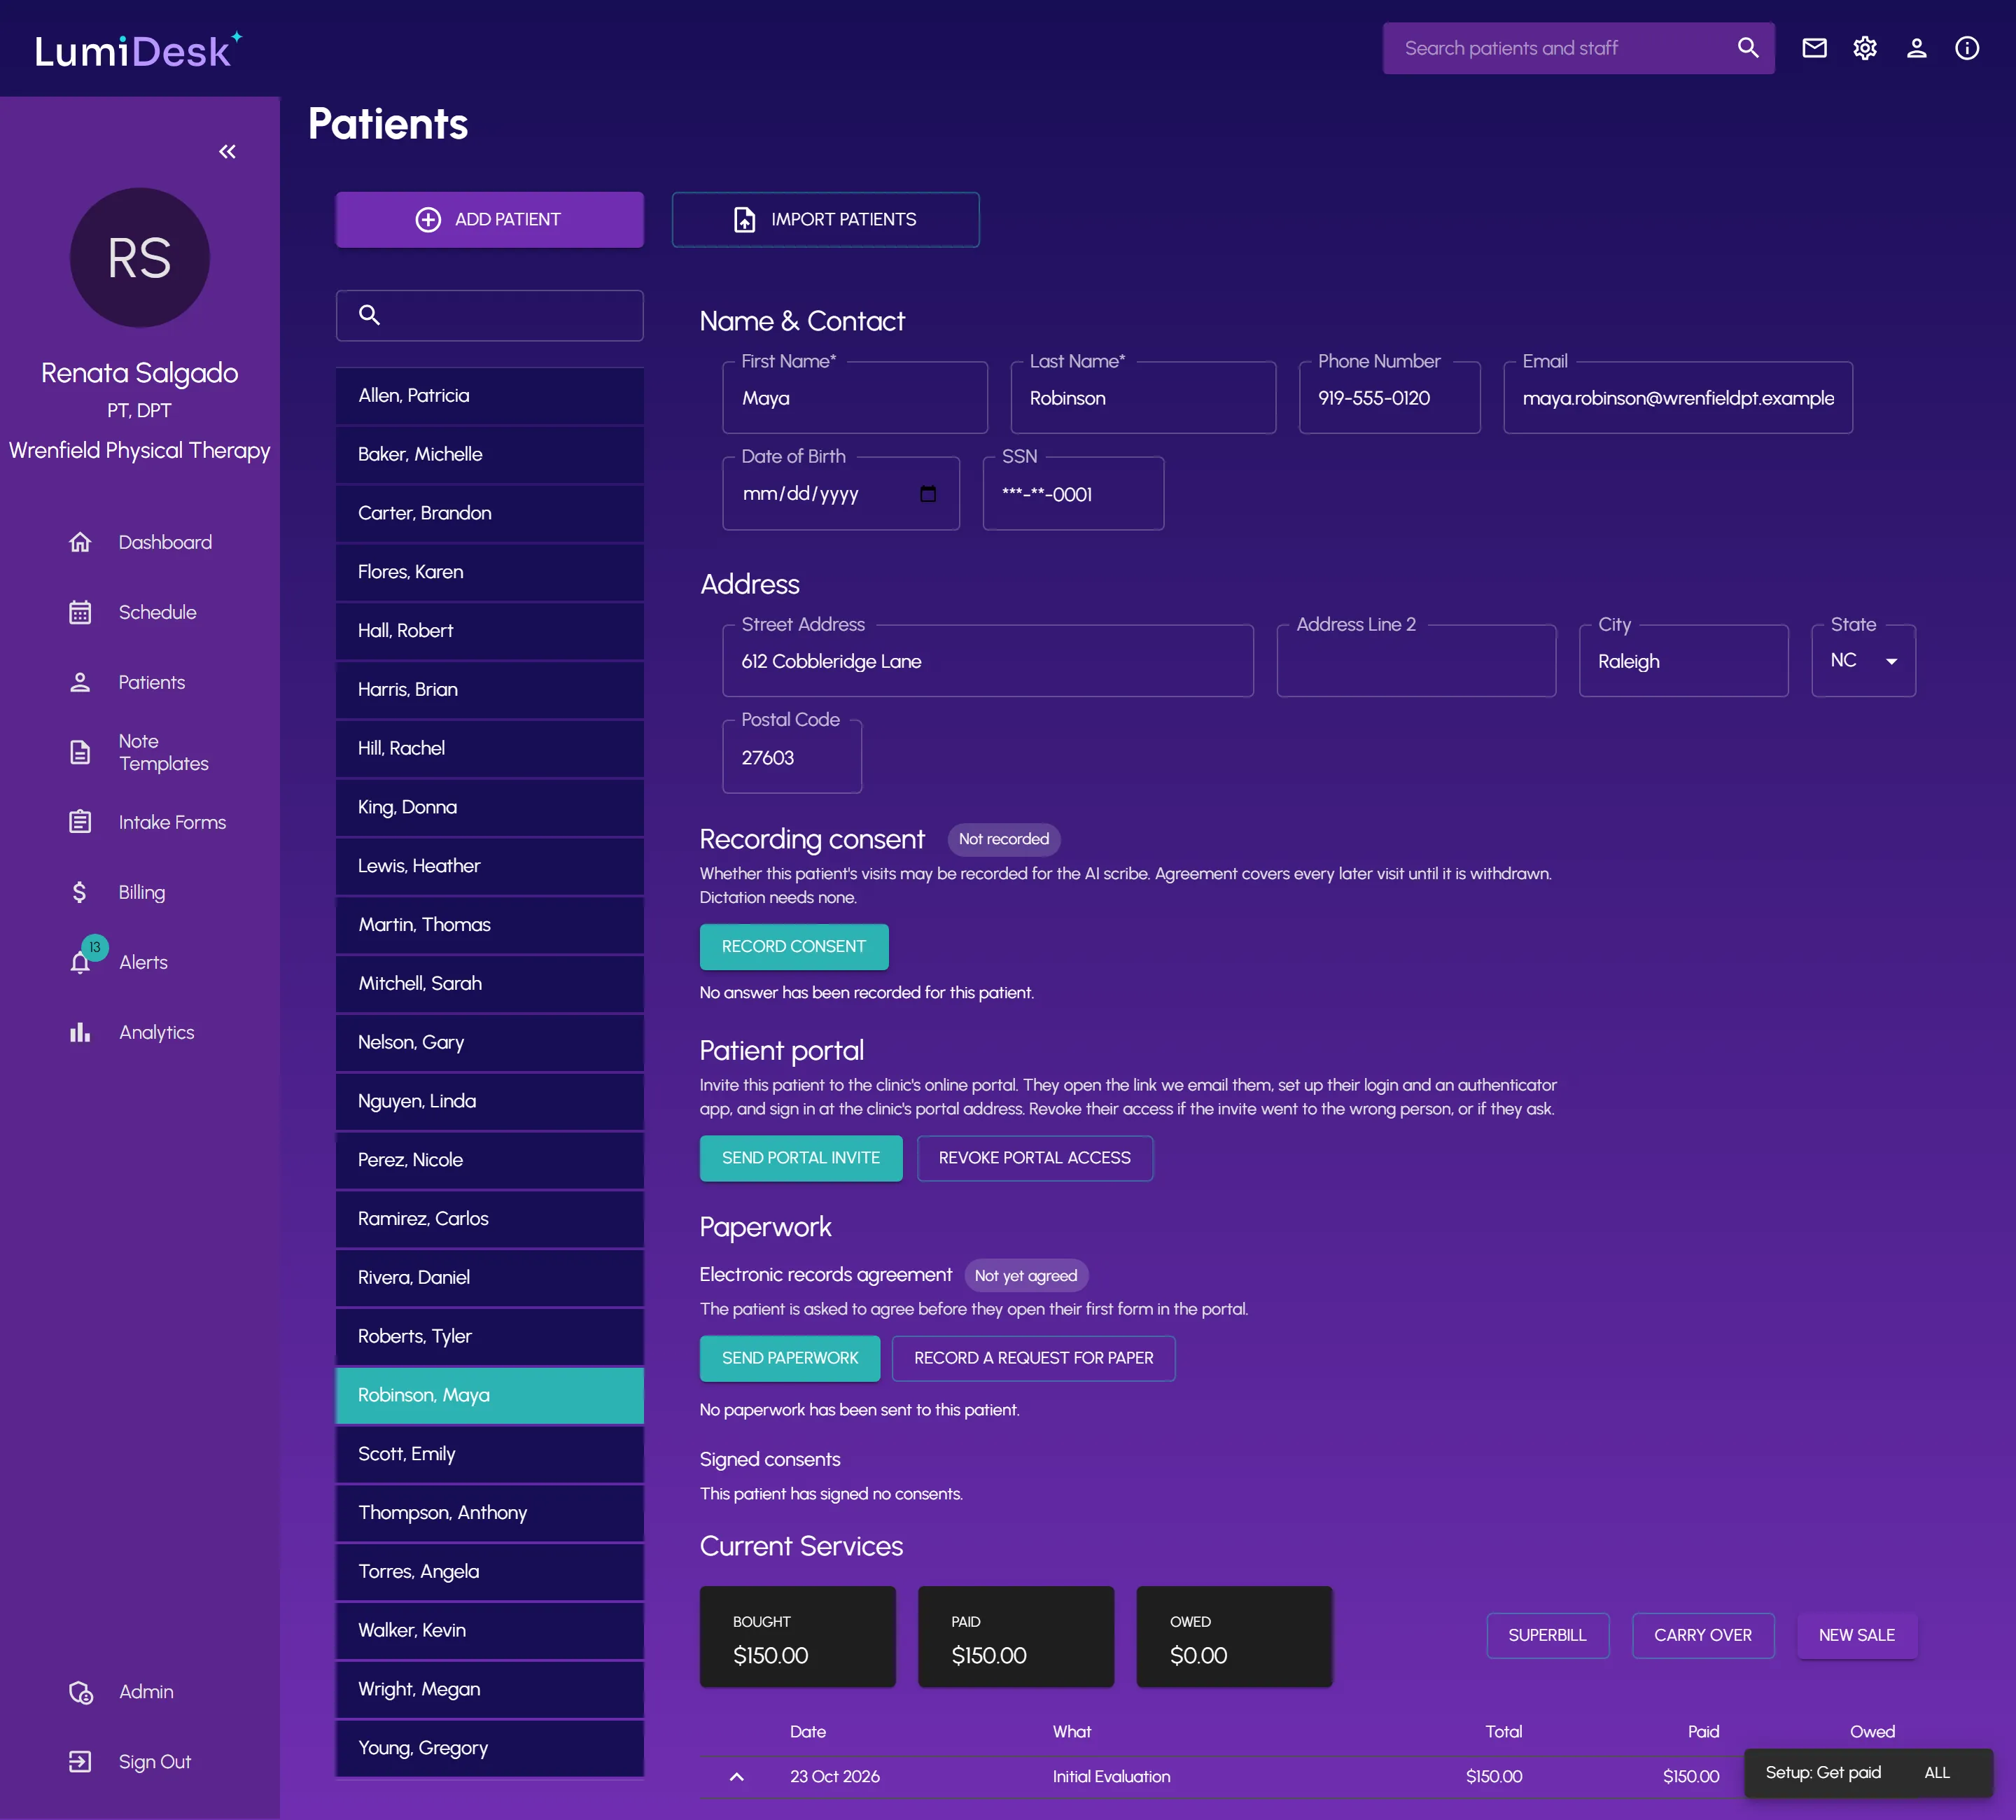Collapse the 23 Oct 2026 service row
Viewport: 2016px width, 1820px height.
(x=737, y=1776)
